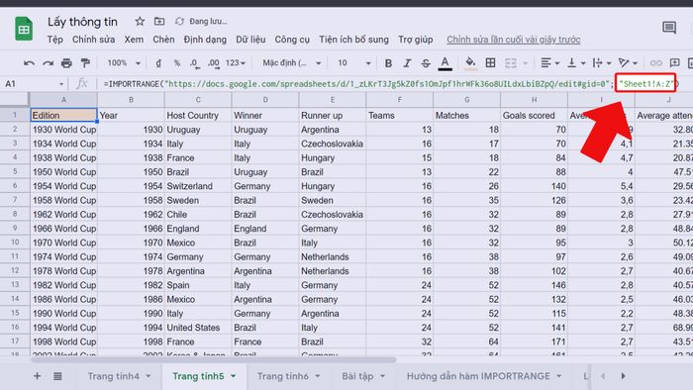This screenshot has height=390, width=693.
Task: Toggle italic formatting
Action: click(407, 63)
